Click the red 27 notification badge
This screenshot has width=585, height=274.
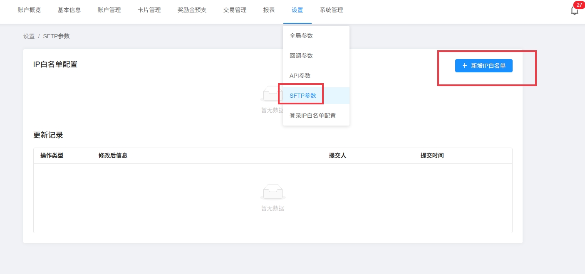579,5
